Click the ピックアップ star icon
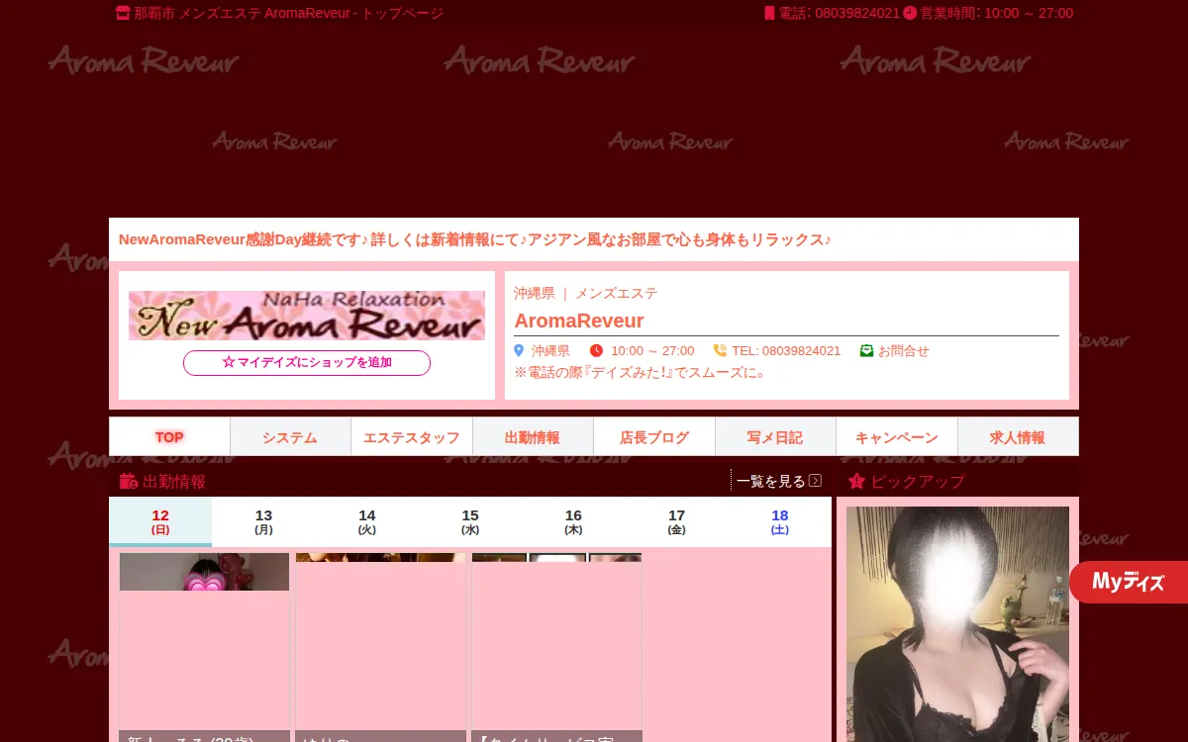 [x=856, y=482]
